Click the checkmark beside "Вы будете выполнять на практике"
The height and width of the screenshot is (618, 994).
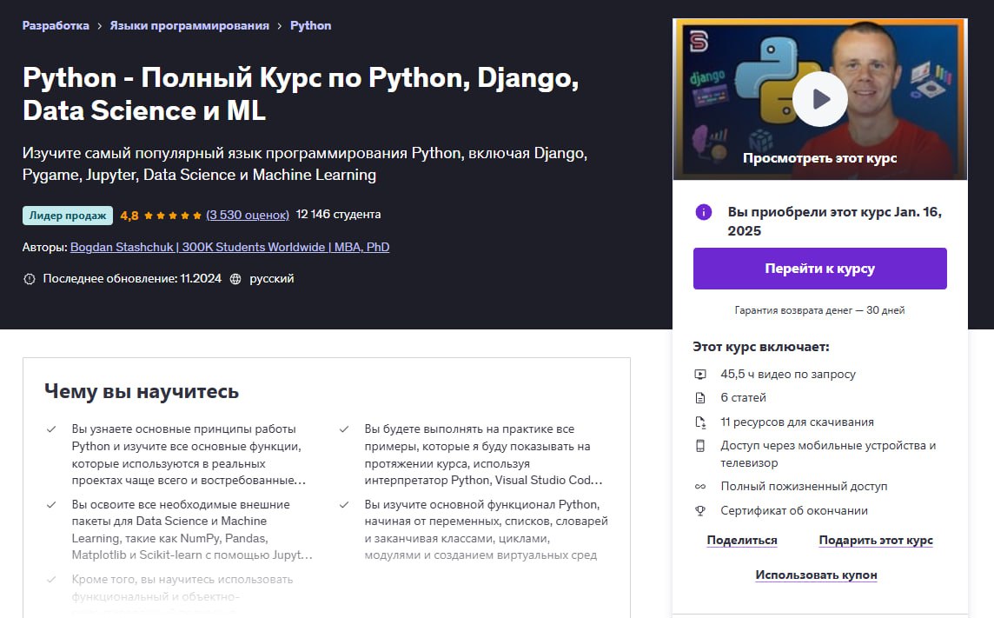(344, 429)
